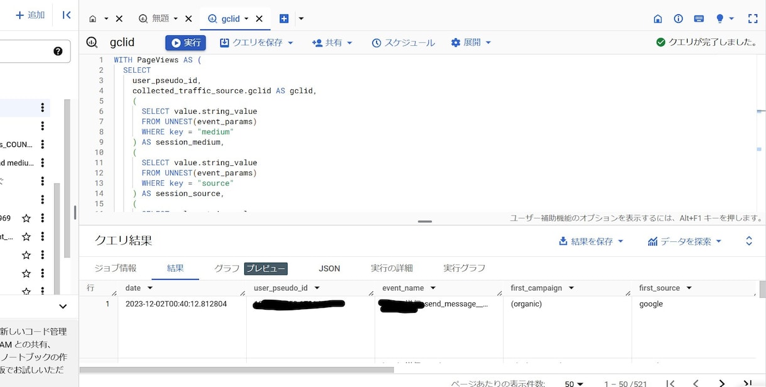Image resolution: width=766 pixels, height=387 pixels.
Task: Click the editor-results divider handle
Action: 425,222
